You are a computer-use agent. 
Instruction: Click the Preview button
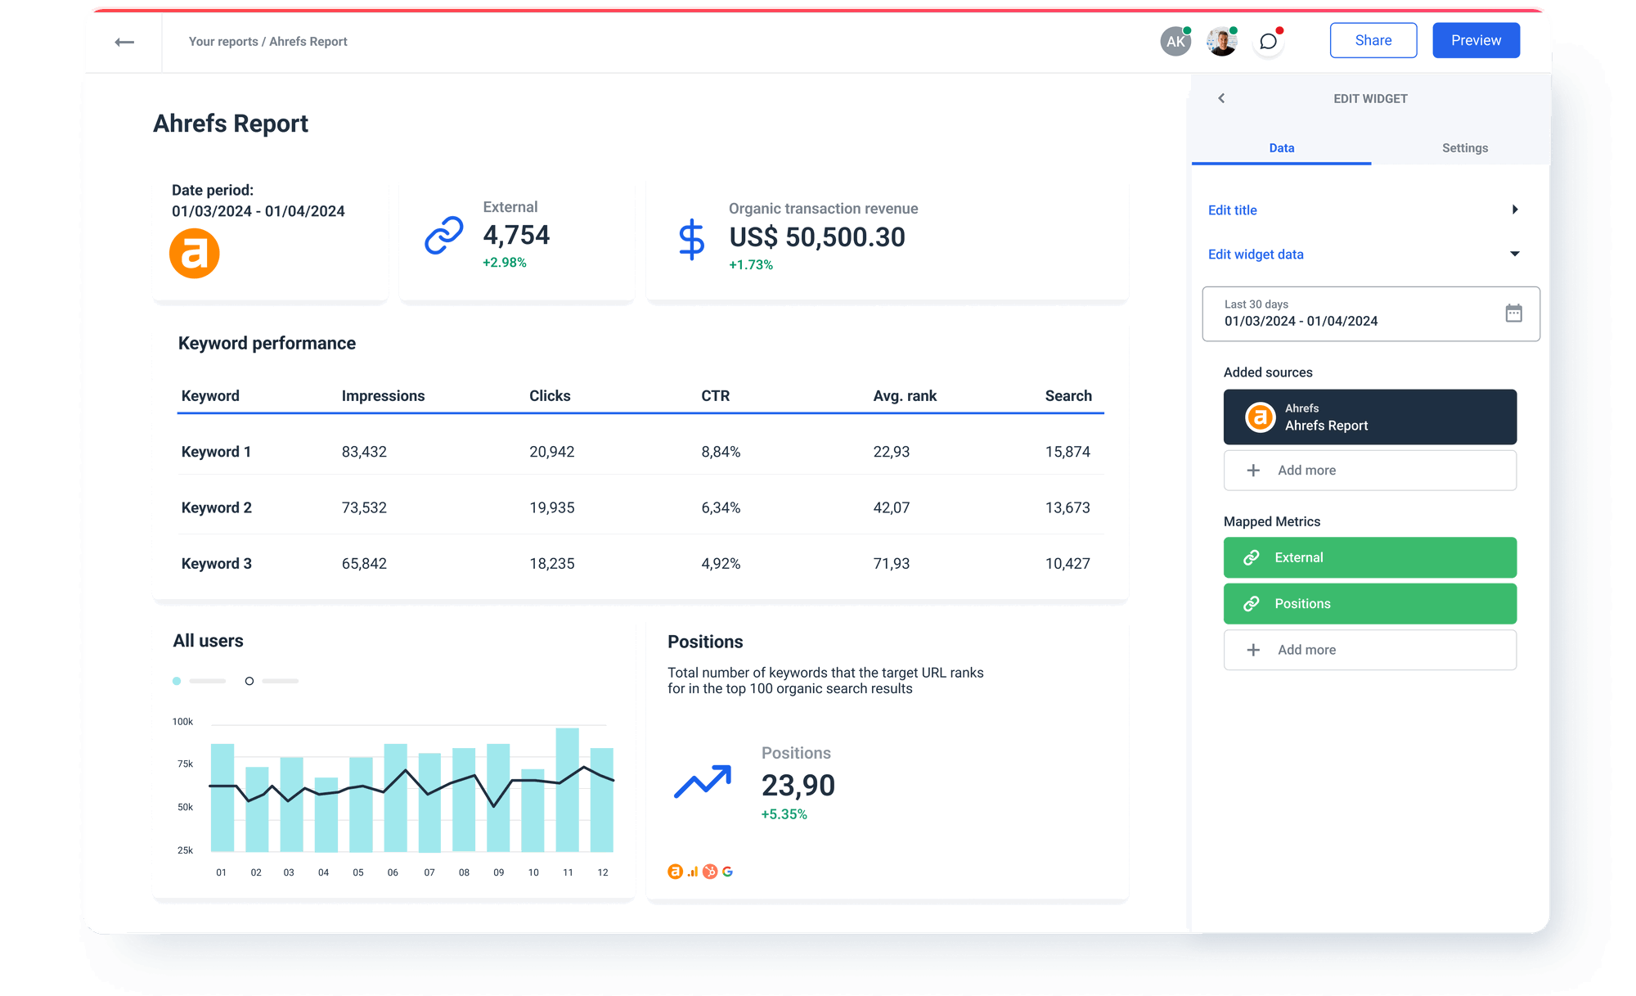1476,39
